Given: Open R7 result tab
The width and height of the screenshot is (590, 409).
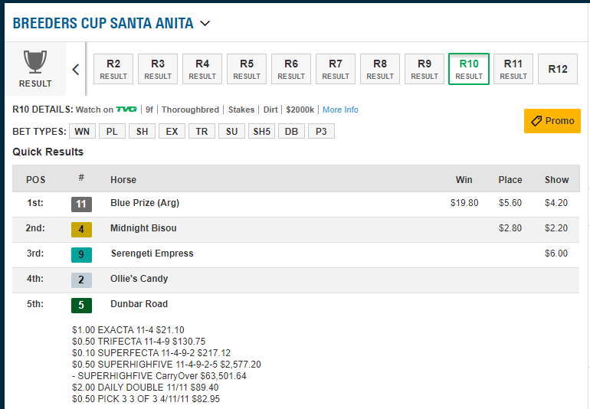Looking at the screenshot, I should click(336, 69).
